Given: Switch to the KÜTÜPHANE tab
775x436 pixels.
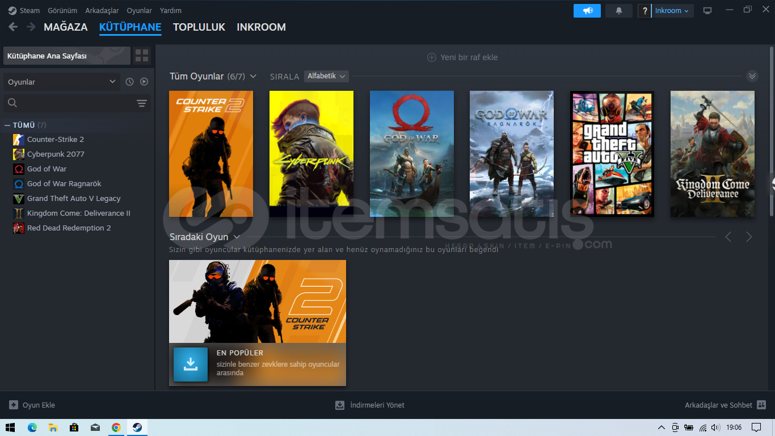Looking at the screenshot, I should (x=130, y=27).
